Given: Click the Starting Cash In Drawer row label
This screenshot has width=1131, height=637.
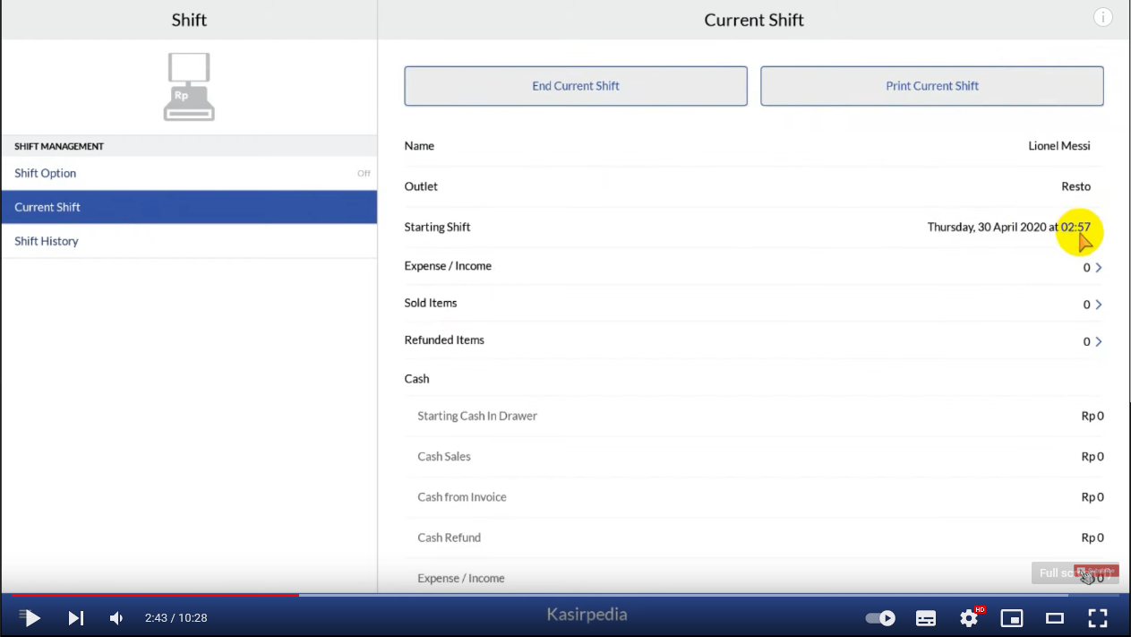Looking at the screenshot, I should tap(477, 416).
